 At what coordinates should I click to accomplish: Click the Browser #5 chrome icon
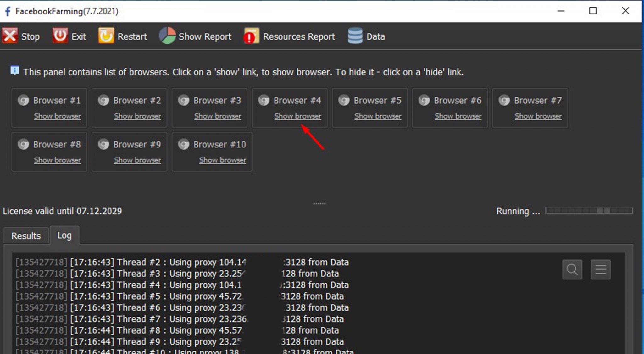[344, 100]
